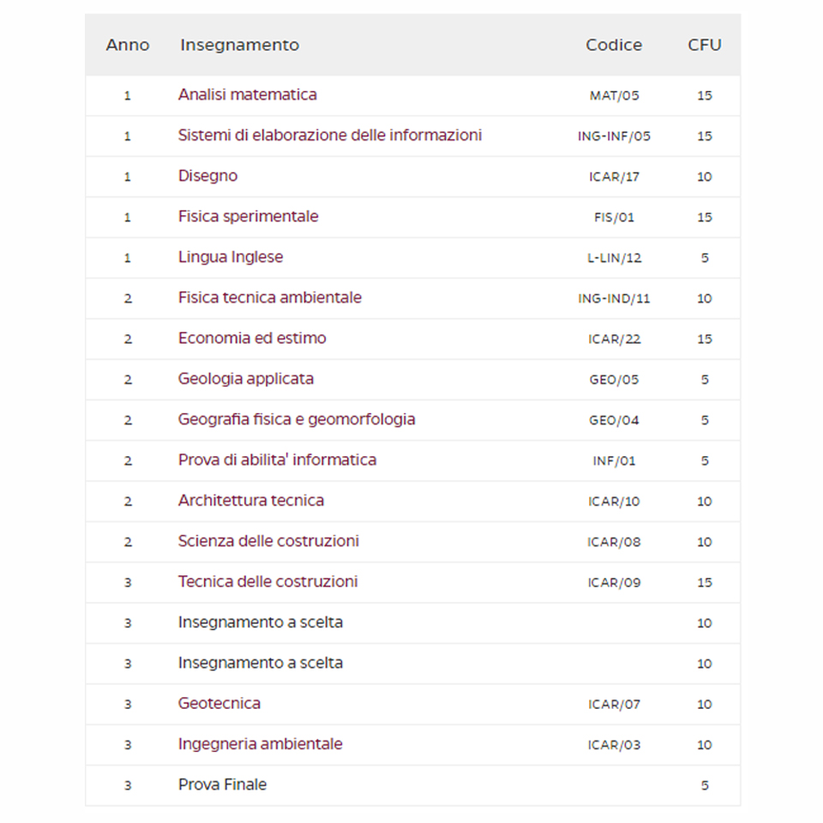Select the Architettura tecnica course link

pos(251,501)
